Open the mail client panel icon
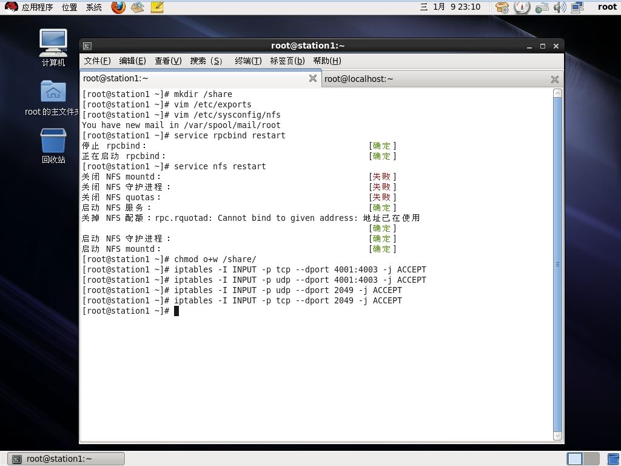 click(x=138, y=7)
